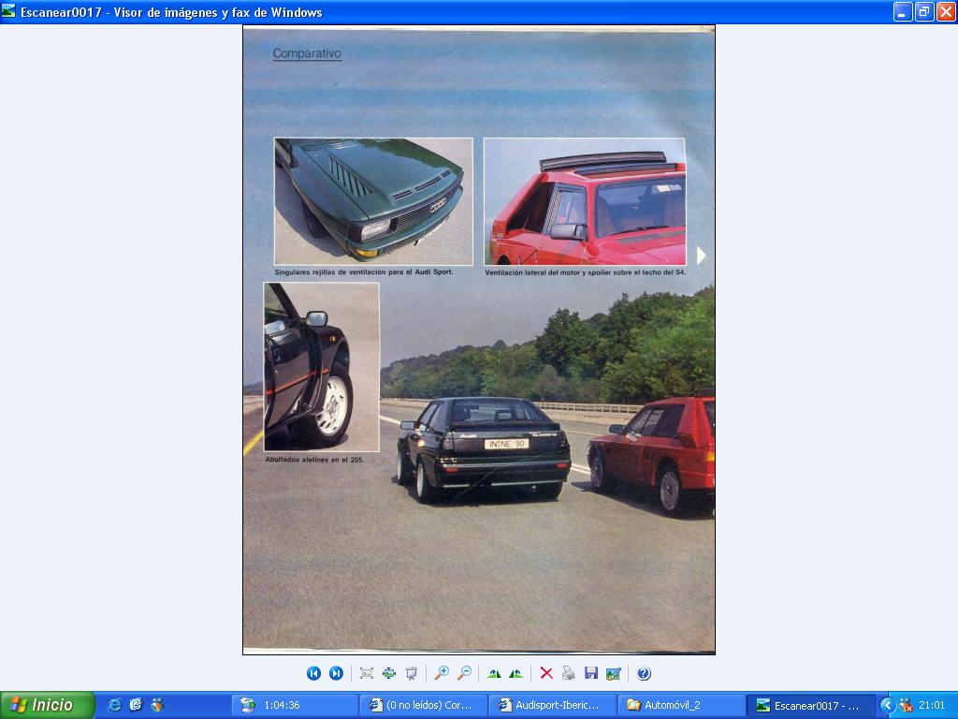Zoom in with the magnifier plus icon

[442, 673]
